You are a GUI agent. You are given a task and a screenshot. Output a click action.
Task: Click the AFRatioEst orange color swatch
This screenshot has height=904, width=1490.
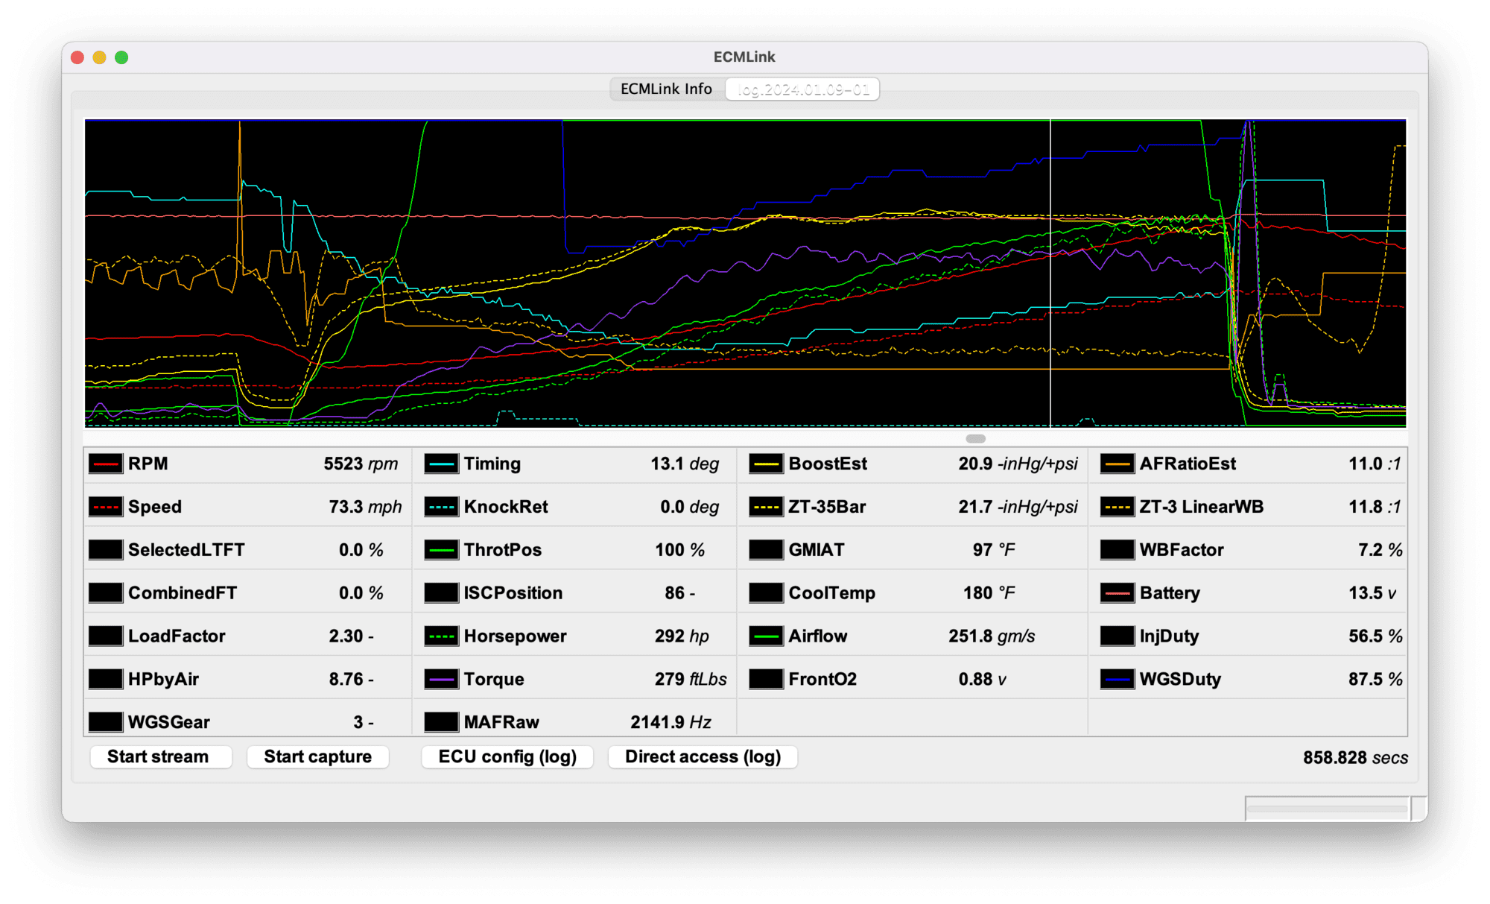click(x=1117, y=464)
